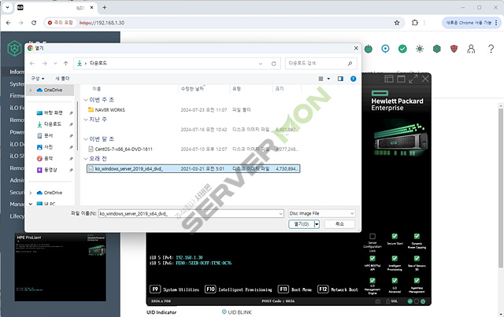
Task: Click the '취소' cancel button
Action: click(x=339, y=224)
